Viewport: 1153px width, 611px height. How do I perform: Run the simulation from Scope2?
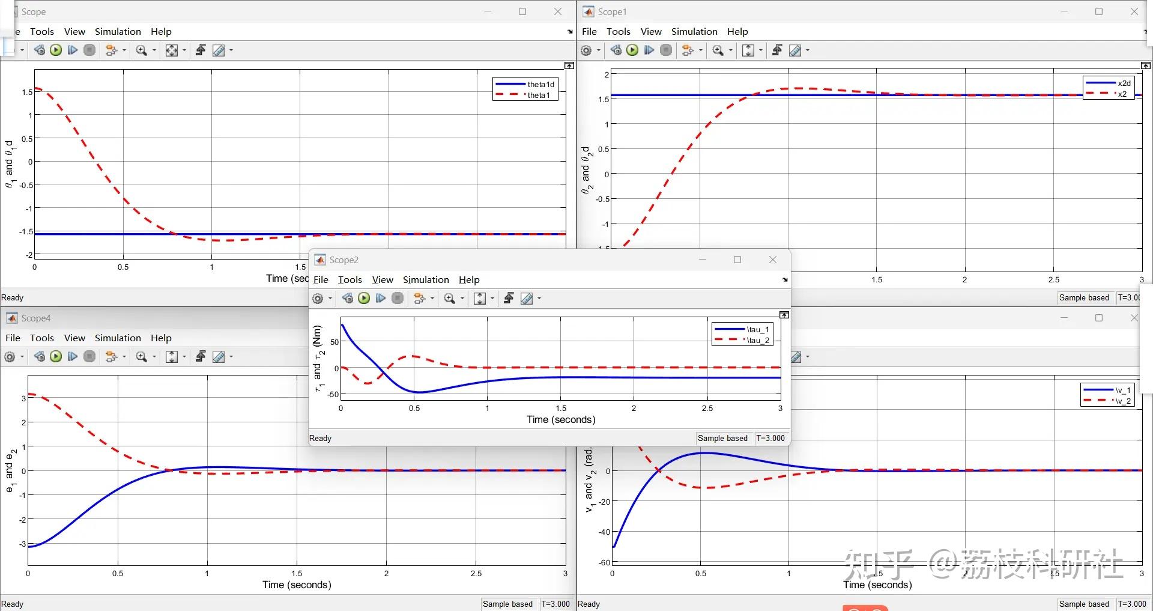point(364,299)
